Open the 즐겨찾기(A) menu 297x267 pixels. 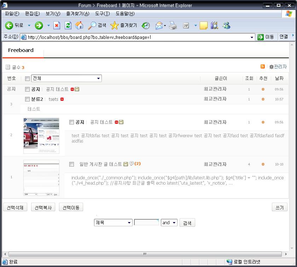77,13
